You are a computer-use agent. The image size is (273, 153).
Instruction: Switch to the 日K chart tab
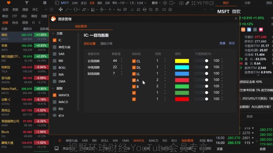92,3
